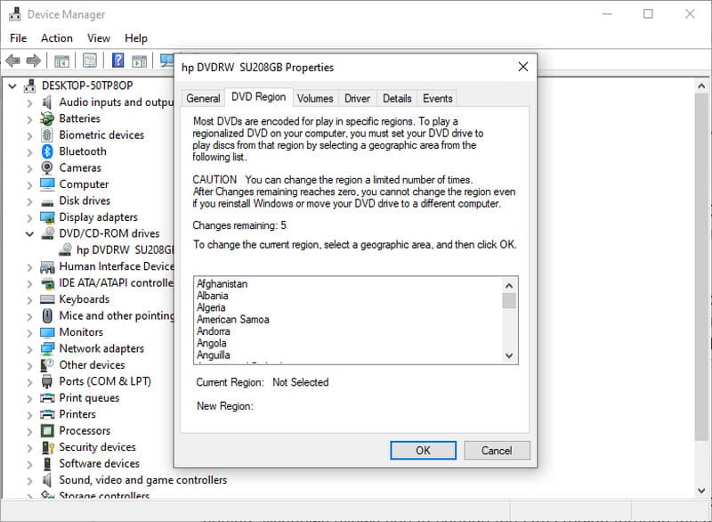Select Afghanistan in the region list
The image size is (712, 522).
coord(222,284)
